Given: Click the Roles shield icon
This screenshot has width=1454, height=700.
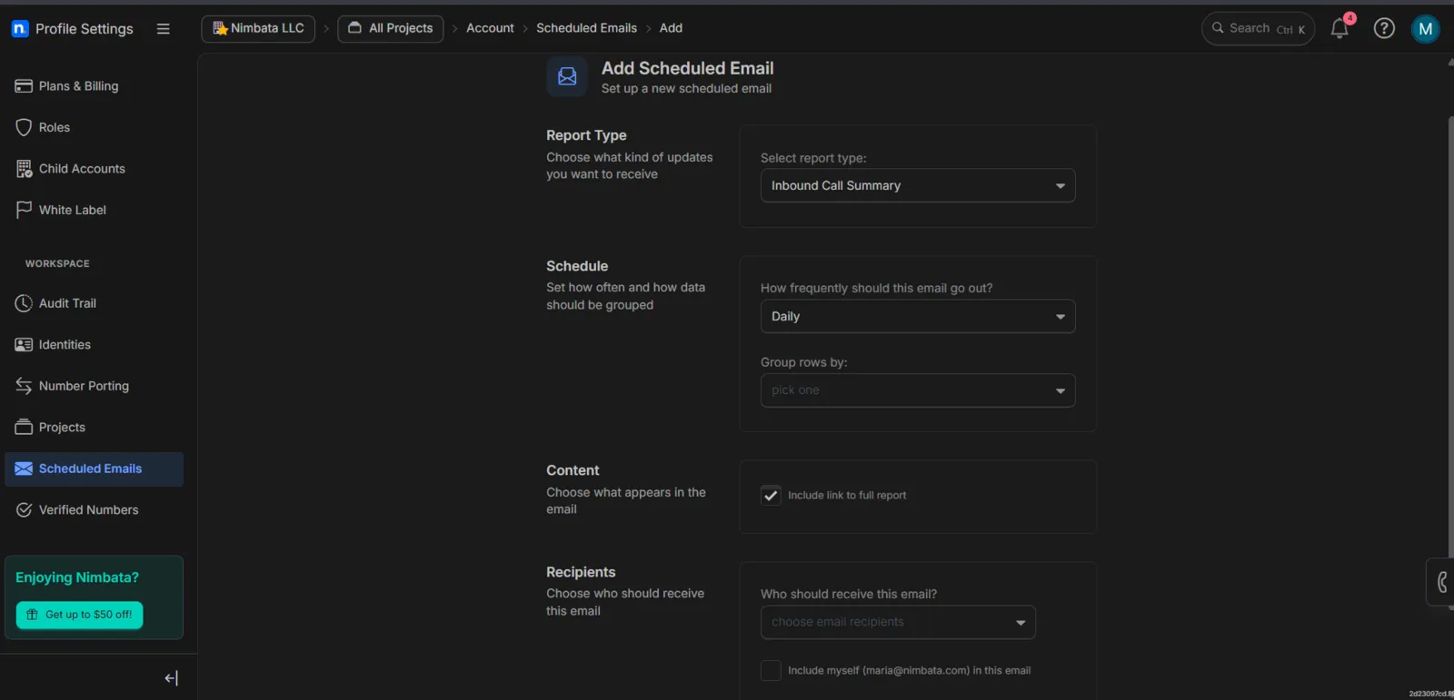Looking at the screenshot, I should point(24,127).
